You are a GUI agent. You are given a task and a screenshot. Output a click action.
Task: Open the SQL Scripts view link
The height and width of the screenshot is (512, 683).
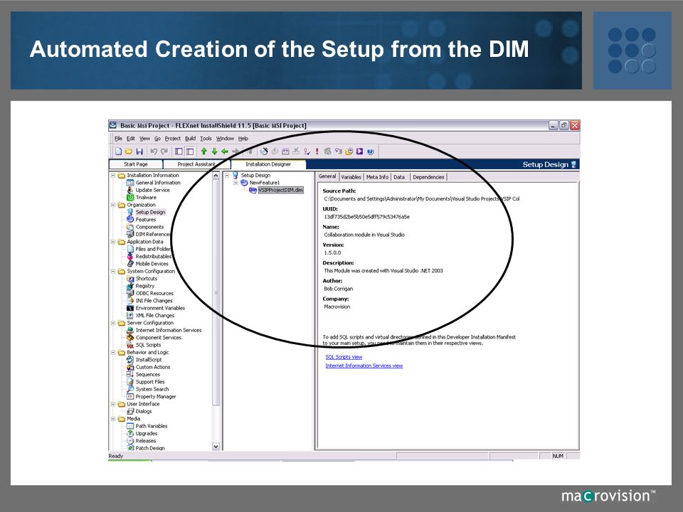(x=344, y=357)
